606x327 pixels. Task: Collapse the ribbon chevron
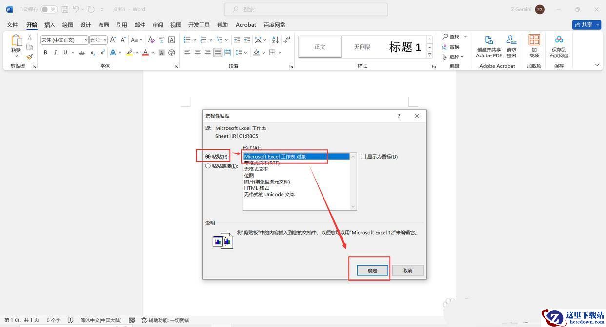(x=597, y=65)
